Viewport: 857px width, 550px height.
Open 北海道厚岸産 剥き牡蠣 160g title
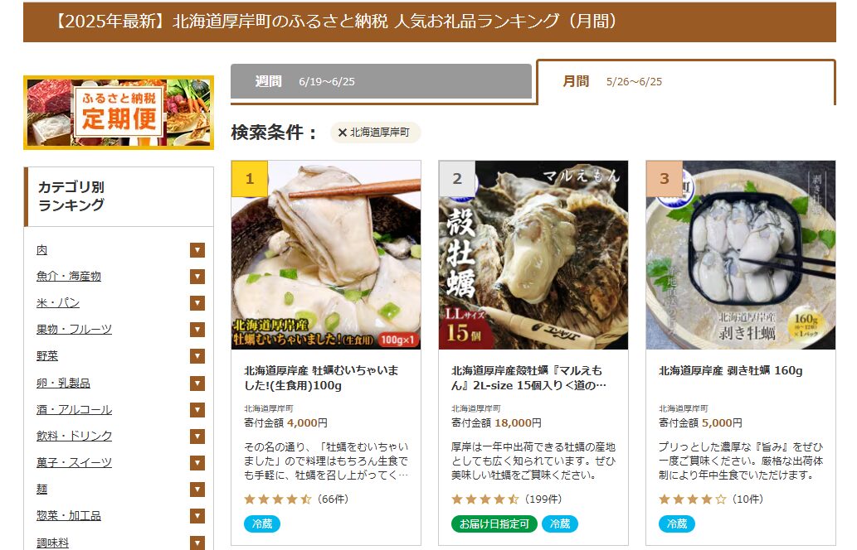point(731,370)
